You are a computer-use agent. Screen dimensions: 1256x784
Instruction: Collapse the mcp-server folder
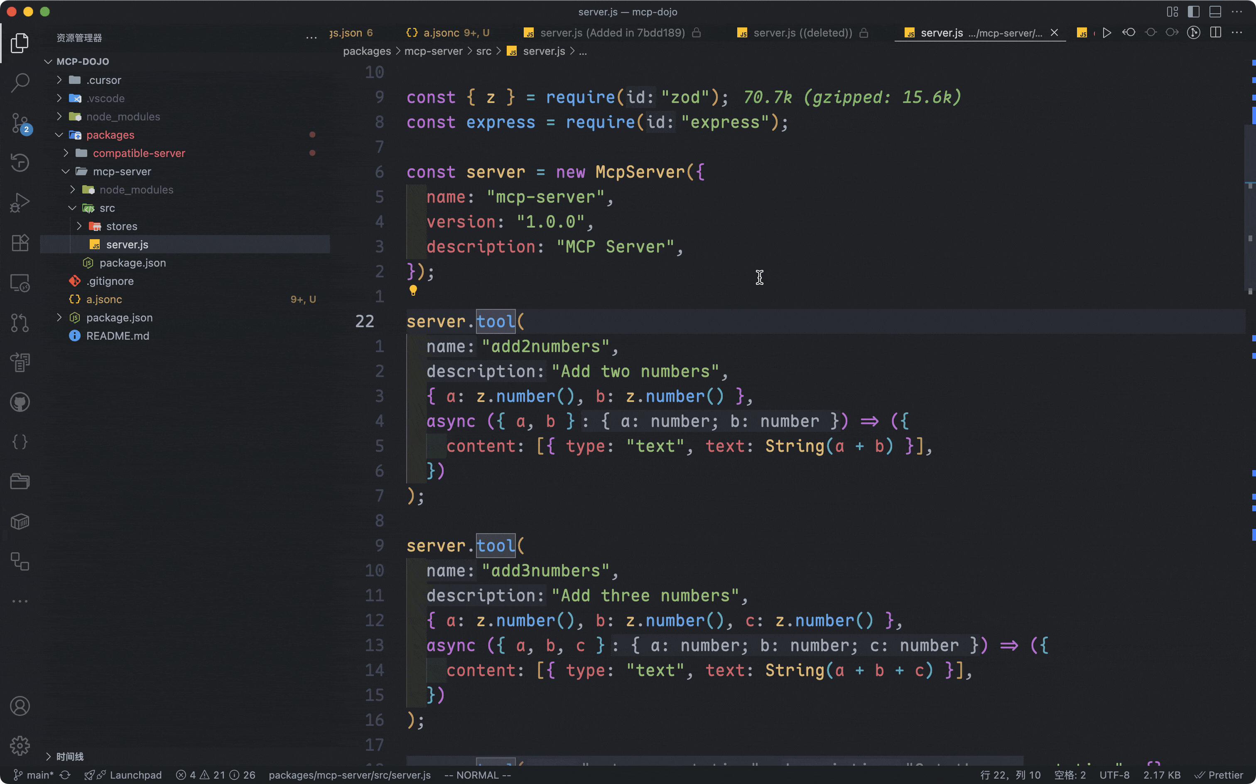coord(122,171)
